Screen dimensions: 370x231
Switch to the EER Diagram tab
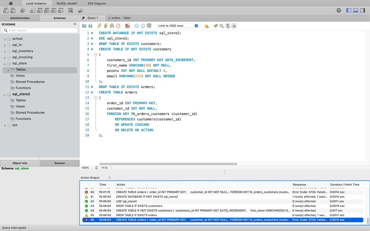96,4
